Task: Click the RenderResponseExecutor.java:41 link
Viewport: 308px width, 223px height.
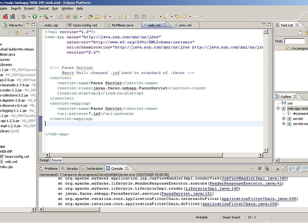Action: coord(246,183)
